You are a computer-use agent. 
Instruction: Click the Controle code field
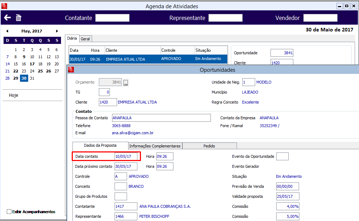121,176
